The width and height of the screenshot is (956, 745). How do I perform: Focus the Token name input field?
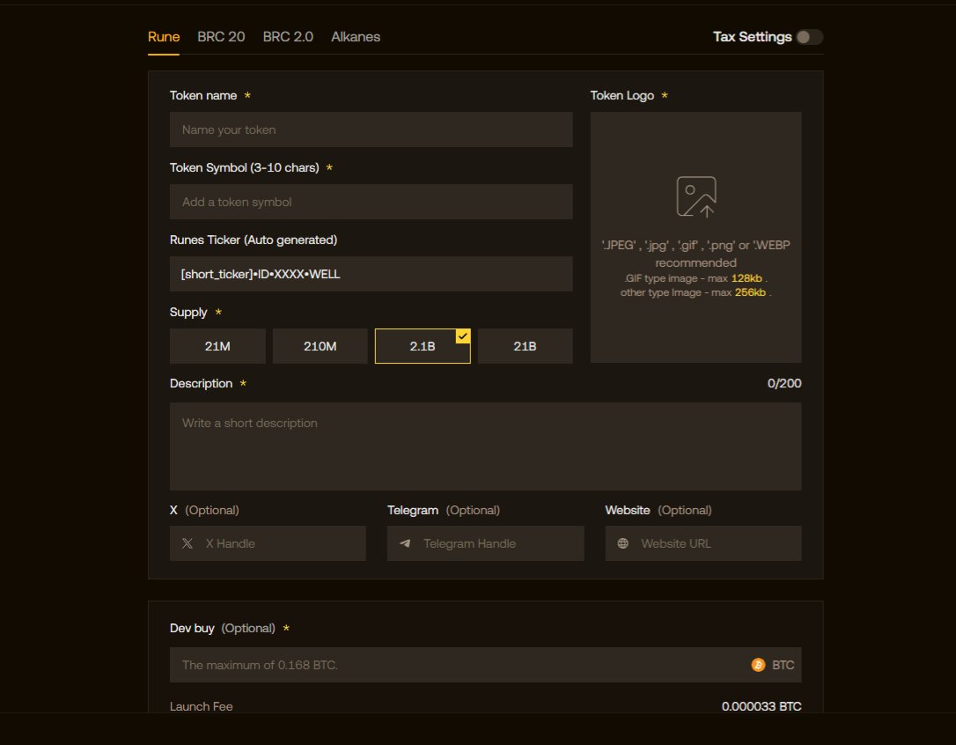pyautogui.click(x=371, y=129)
